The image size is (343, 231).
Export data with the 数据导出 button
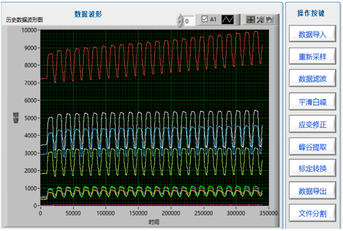coord(312,191)
